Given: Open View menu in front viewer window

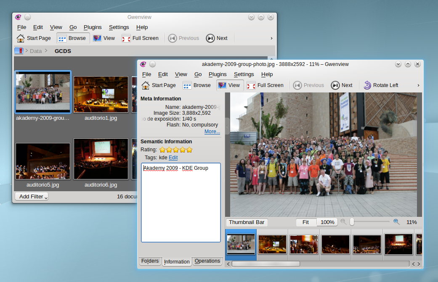Looking at the screenshot, I should pos(181,74).
